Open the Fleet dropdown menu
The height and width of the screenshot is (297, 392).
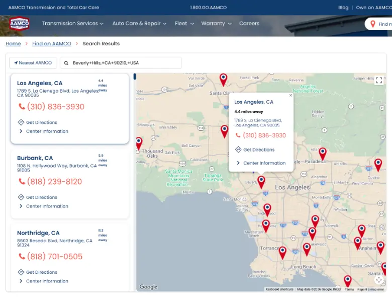coord(184,23)
